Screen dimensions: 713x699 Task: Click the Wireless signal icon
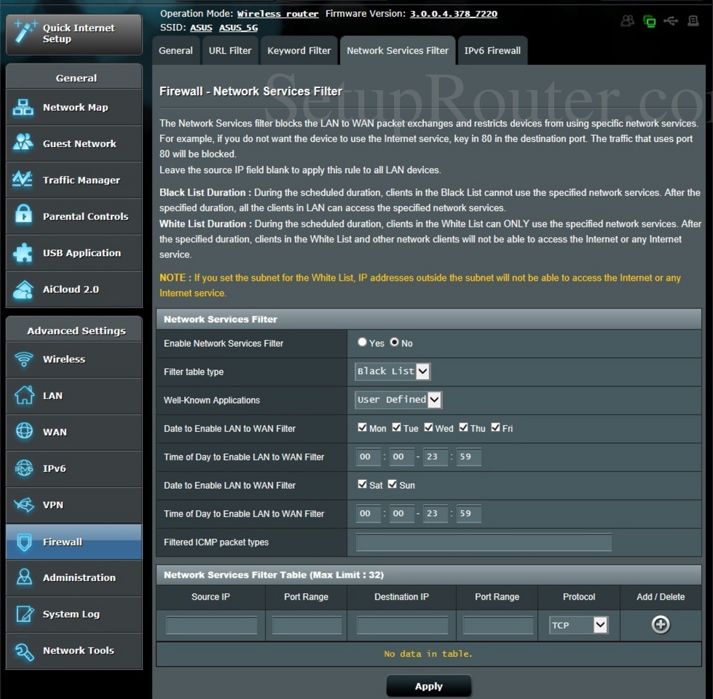pyautogui.click(x=23, y=359)
